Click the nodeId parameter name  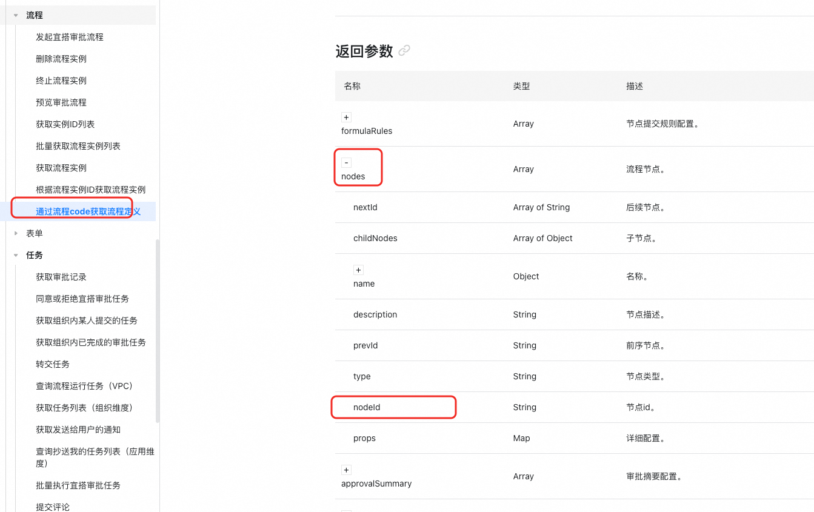pos(367,407)
